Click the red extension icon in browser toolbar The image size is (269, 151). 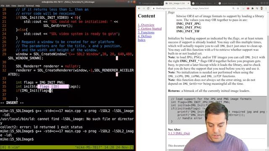coord(248,8)
